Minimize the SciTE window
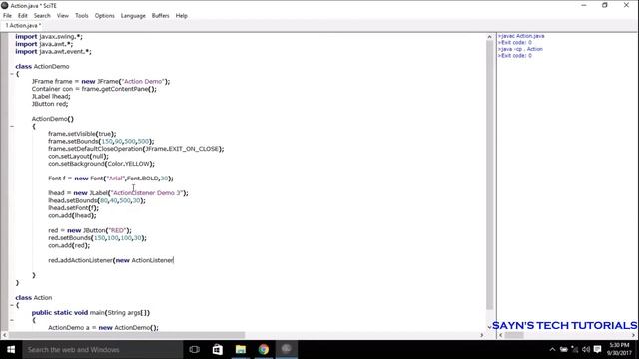This screenshot has width=639, height=359. 584,5
